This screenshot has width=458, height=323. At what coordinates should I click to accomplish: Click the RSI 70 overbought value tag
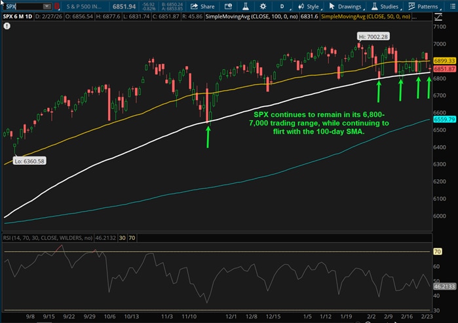pos(132,238)
